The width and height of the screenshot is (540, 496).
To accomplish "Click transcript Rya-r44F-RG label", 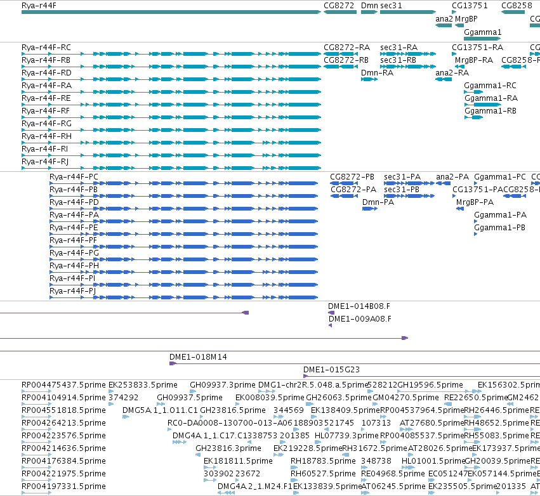I will click(x=46, y=124).
